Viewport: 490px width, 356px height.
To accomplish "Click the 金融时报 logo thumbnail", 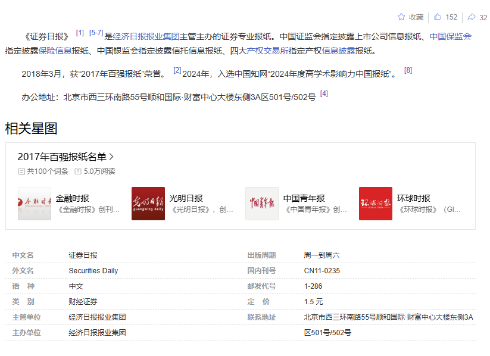I will click(35, 204).
